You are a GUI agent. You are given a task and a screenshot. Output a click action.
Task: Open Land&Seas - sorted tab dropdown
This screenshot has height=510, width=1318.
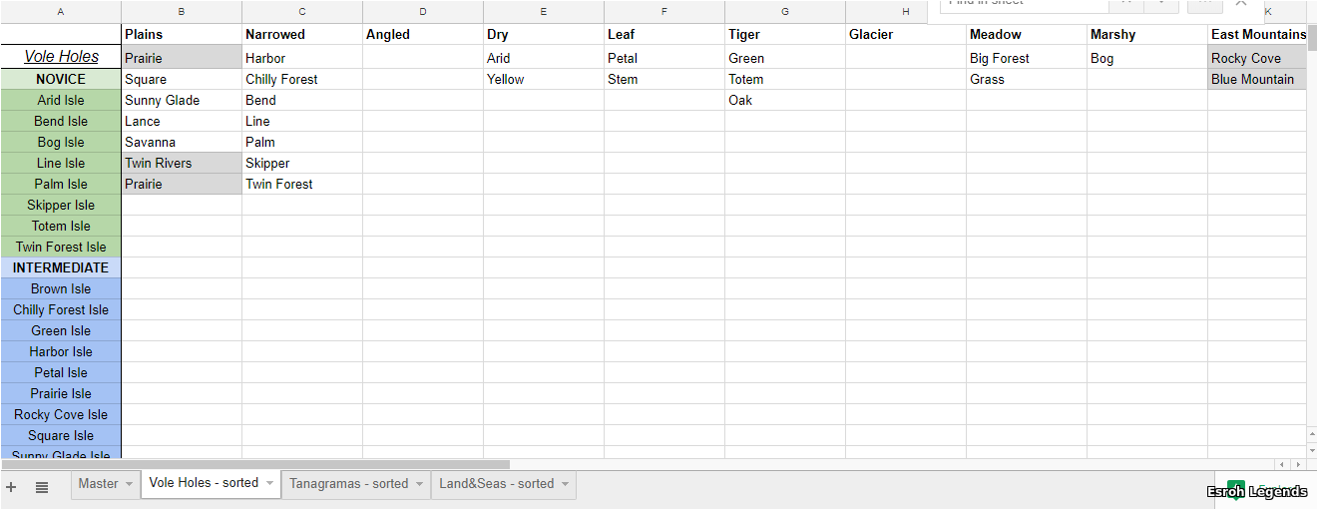[x=565, y=484]
